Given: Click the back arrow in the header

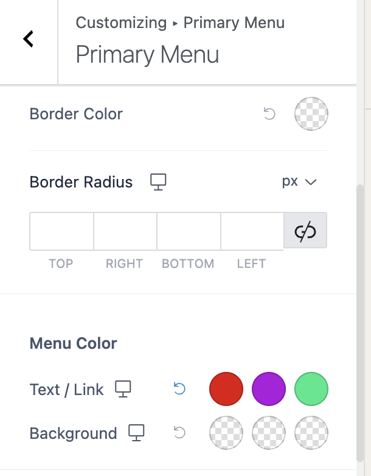Looking at the screenshot, I should 29,39.
